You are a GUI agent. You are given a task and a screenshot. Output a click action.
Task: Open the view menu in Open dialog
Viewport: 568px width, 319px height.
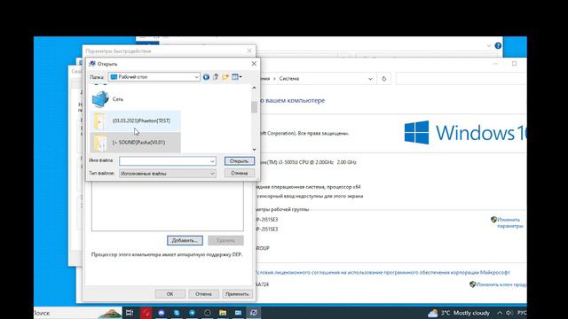pos(237,77)
